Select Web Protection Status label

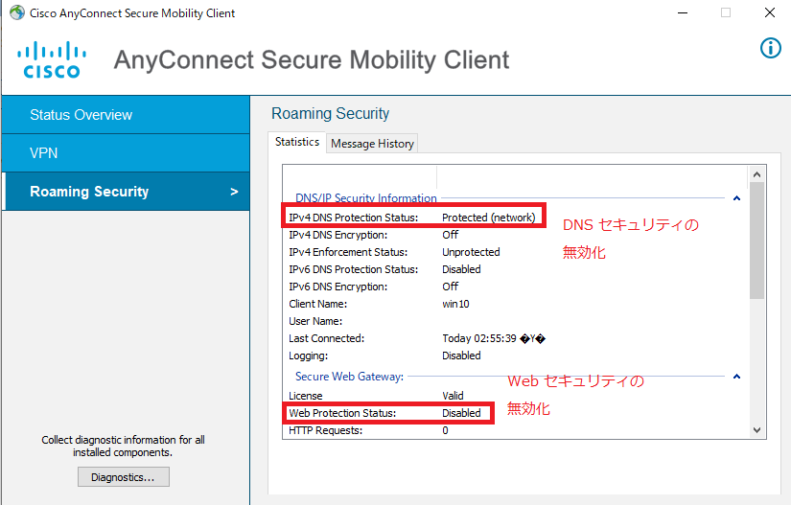[x=342, y=413]
